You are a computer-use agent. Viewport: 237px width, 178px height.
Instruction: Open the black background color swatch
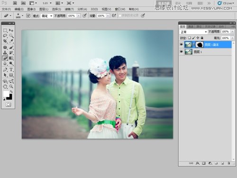(x=10, y=98)
